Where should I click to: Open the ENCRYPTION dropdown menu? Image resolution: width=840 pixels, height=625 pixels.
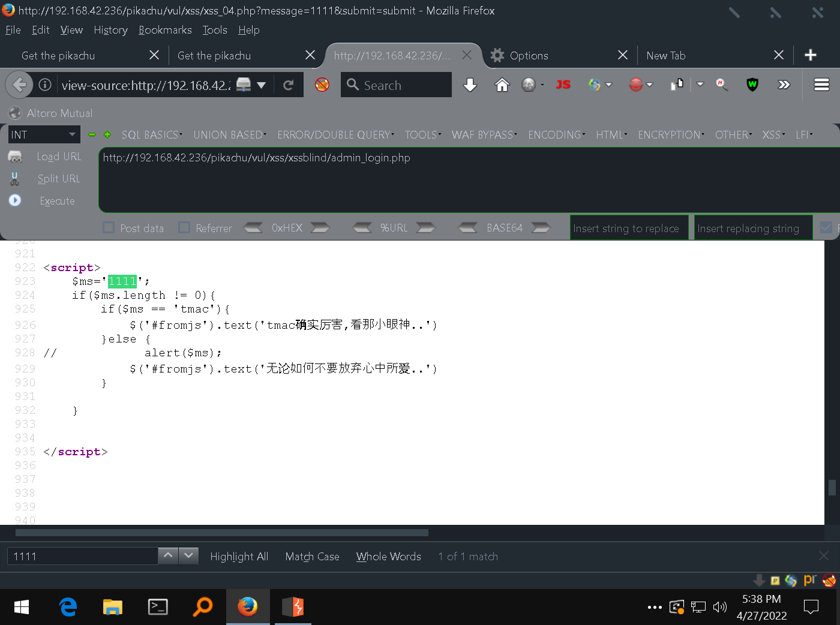pyautogui.click(x=671, y=135)
